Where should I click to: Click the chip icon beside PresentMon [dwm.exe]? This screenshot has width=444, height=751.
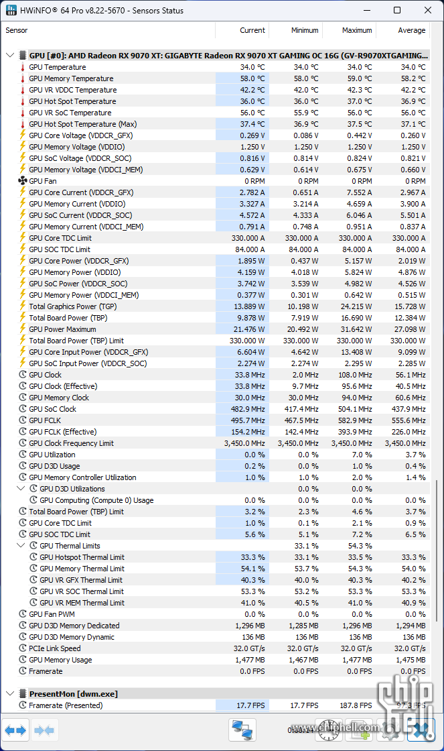(x=23, y=693)
